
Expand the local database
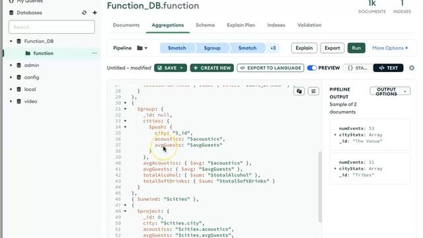(x=11, y=89)
